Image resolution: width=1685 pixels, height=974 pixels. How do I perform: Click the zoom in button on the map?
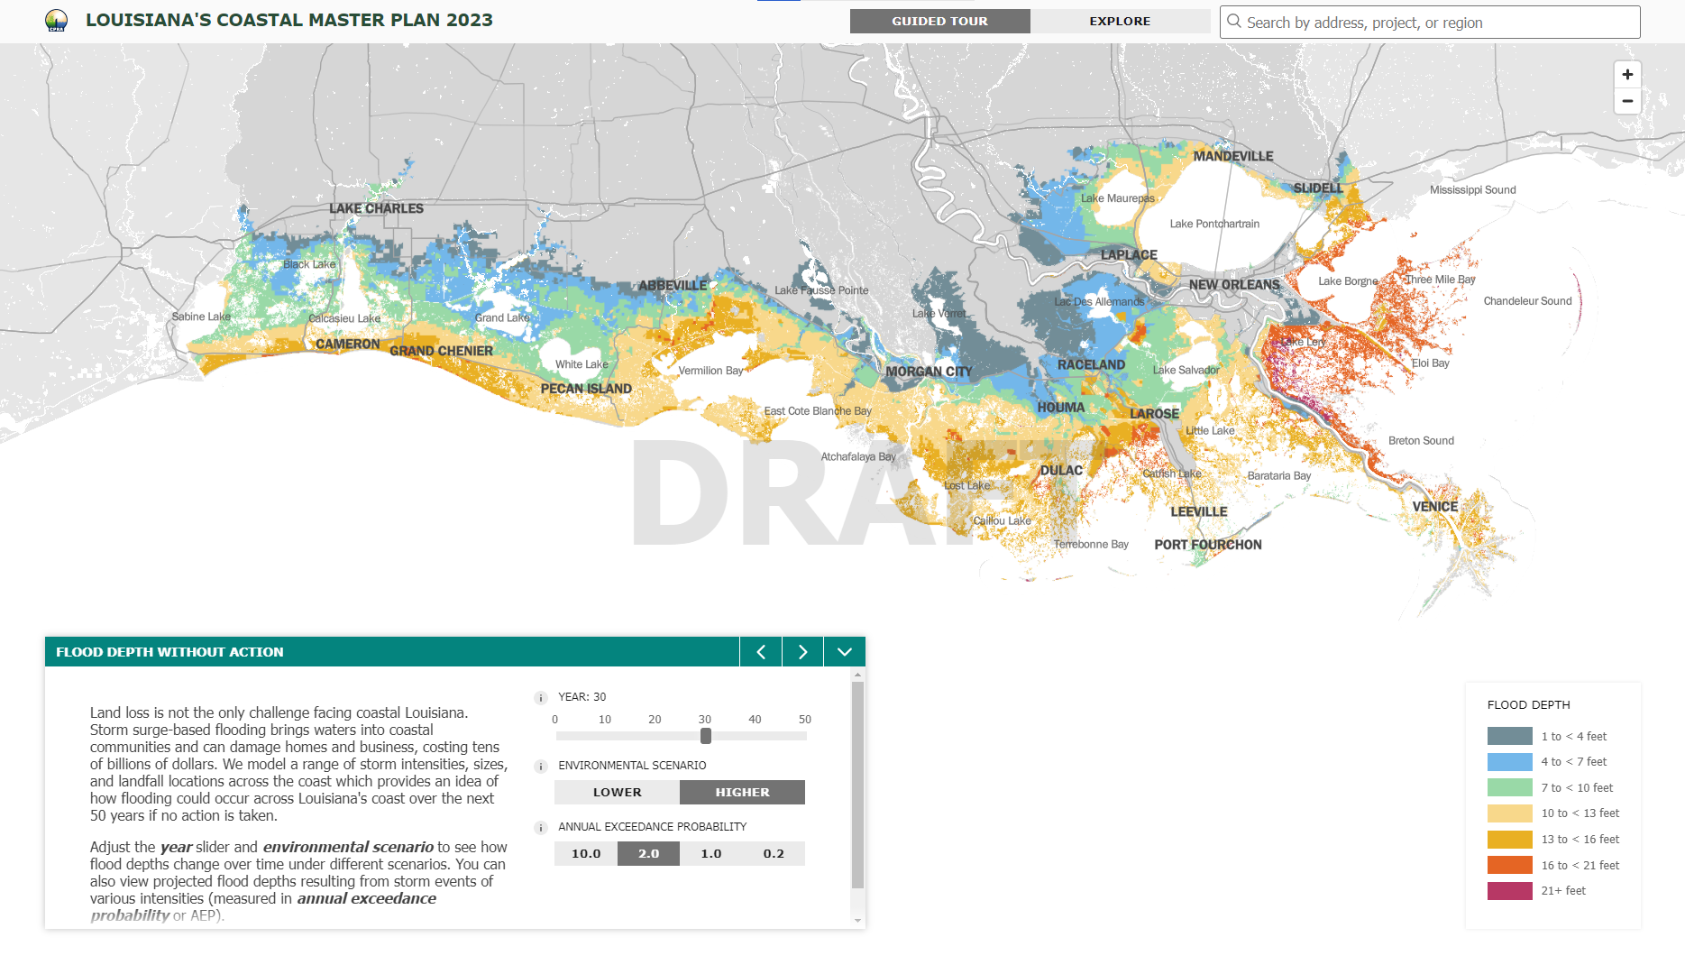[1627, 75]
